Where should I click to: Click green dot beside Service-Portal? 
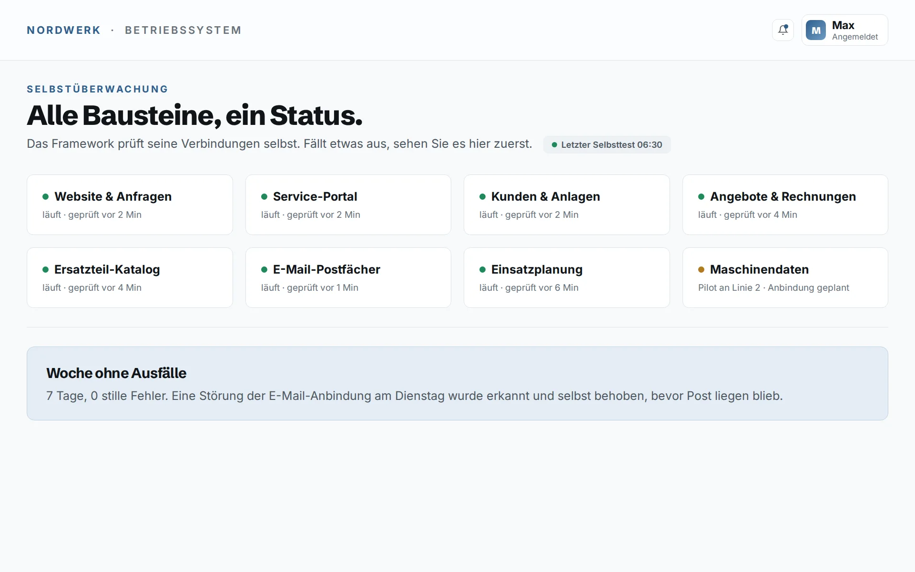click(264, 196)
